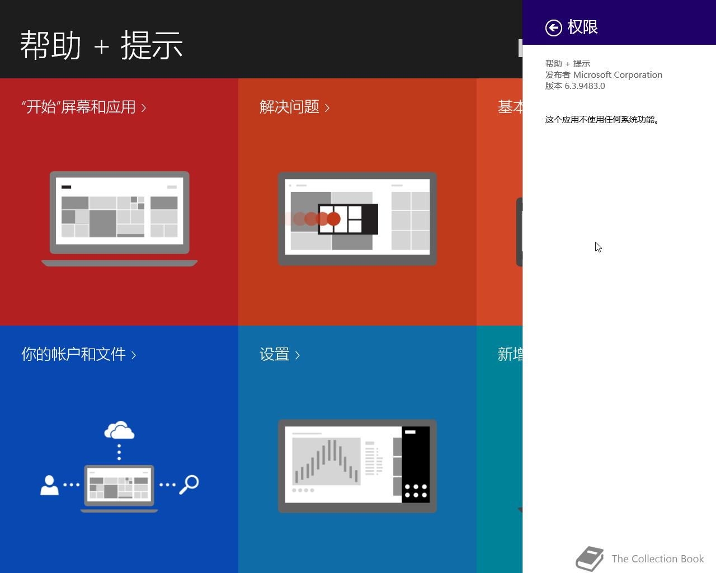
Task: Click 发布者 Microsoft Corporation text
Action: 604,74
